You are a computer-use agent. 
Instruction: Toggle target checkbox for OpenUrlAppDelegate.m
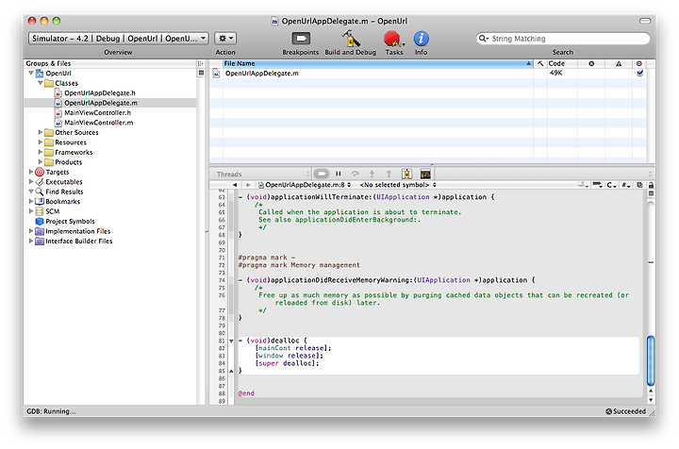pyautogui.click(x=639, y=74)
